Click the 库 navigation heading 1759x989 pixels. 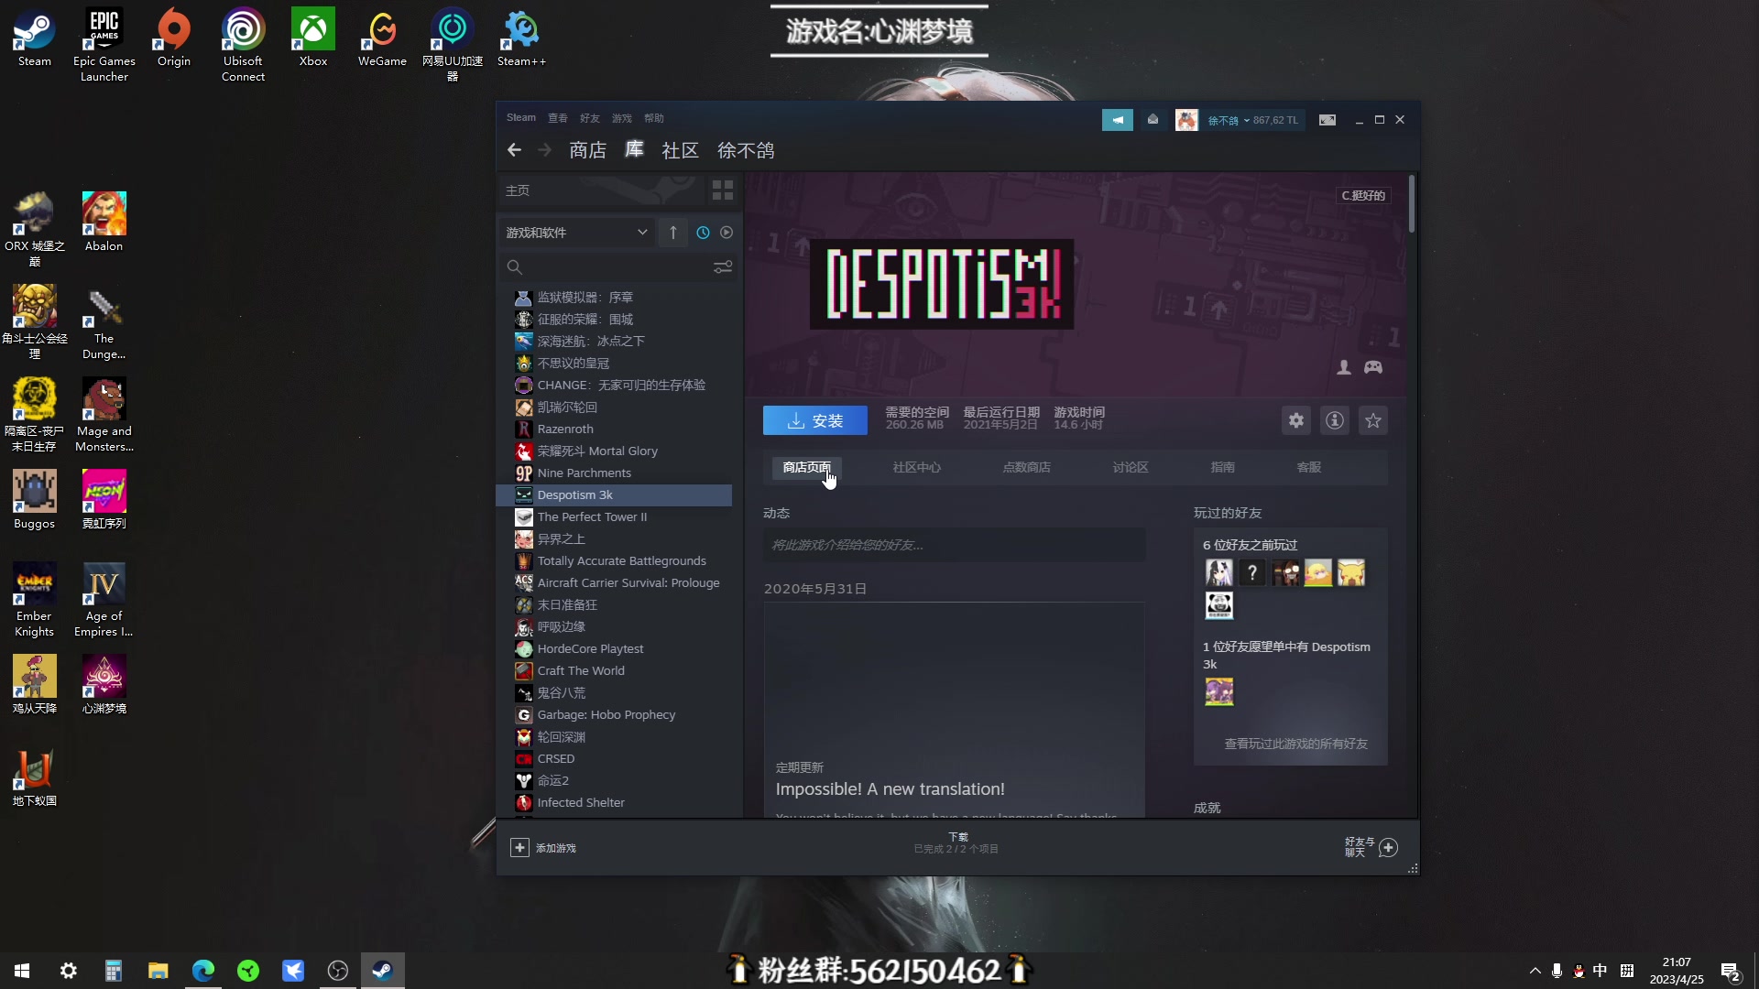click(634, 149)
